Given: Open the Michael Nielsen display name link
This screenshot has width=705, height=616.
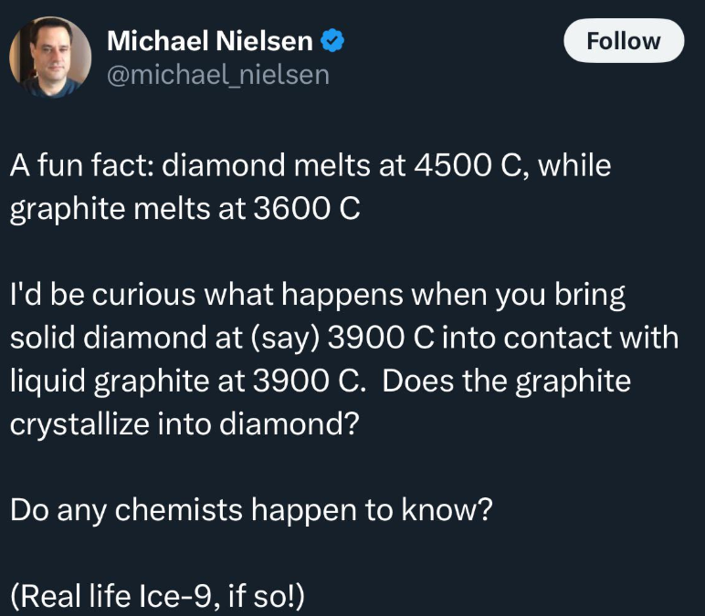Looking at the screenshot, I should click(x=210, y=40).
